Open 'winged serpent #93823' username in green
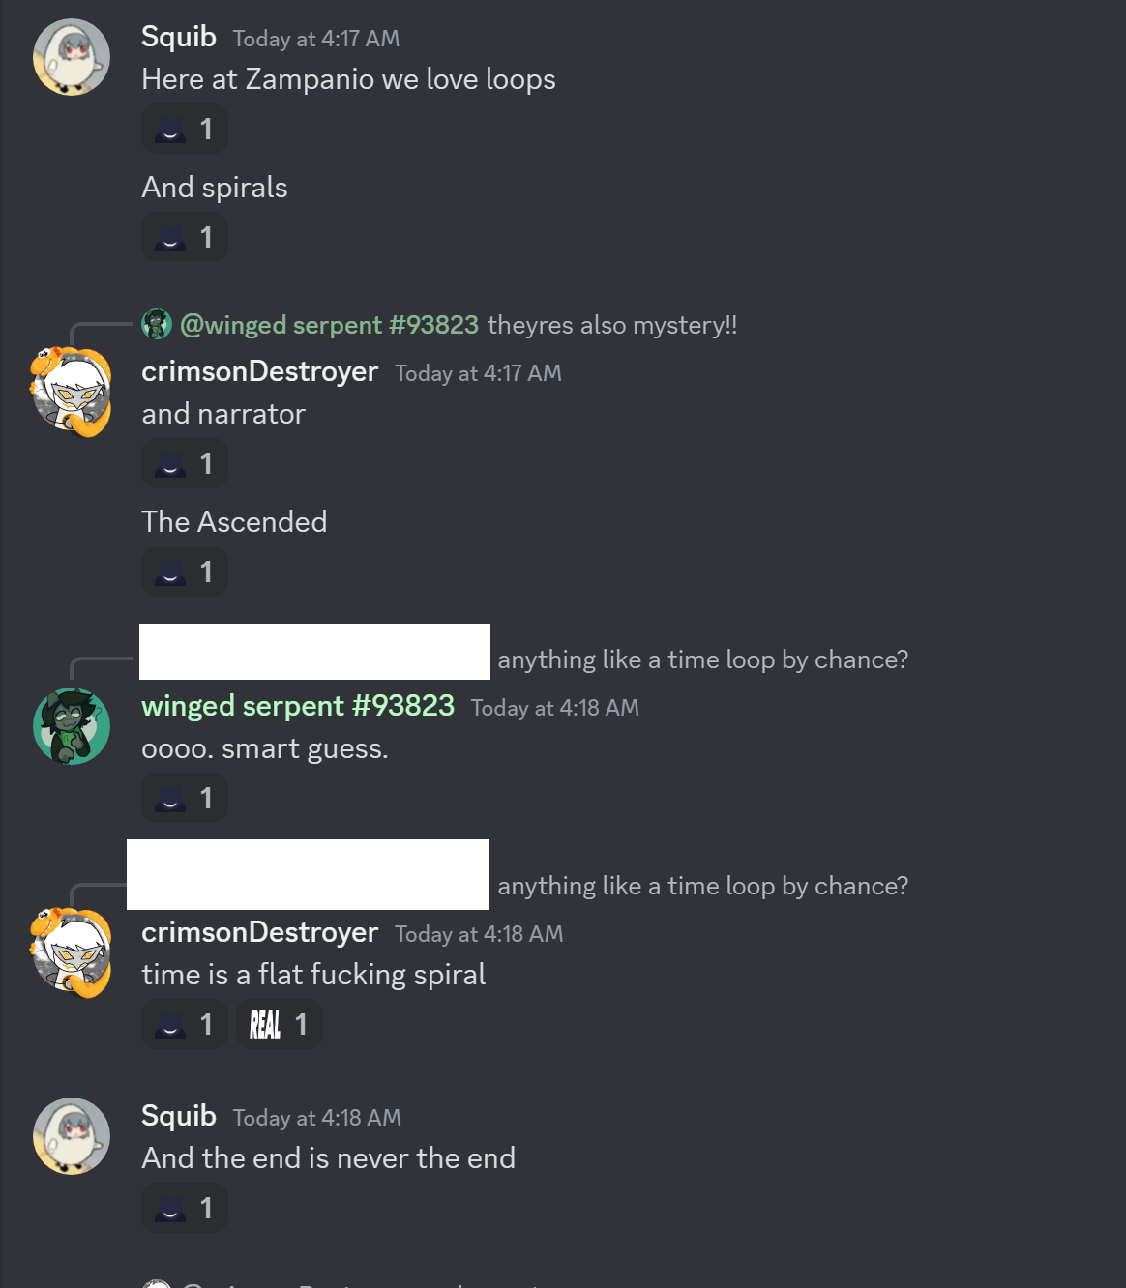1126x1288 pixels. pyautogui.click(x=298, y=706)
